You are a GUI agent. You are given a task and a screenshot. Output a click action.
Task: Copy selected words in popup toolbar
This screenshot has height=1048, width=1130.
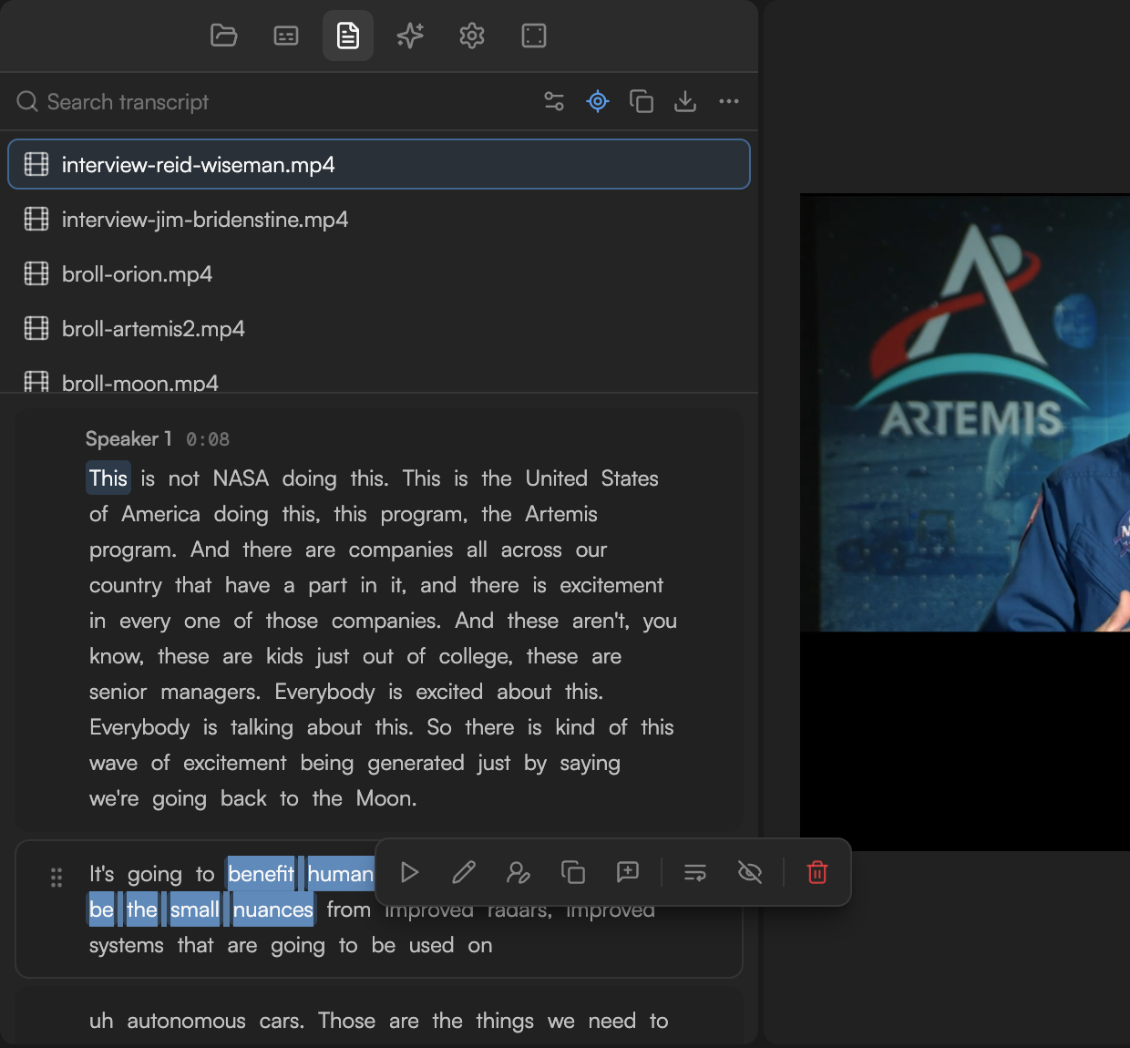coord(573,872)
